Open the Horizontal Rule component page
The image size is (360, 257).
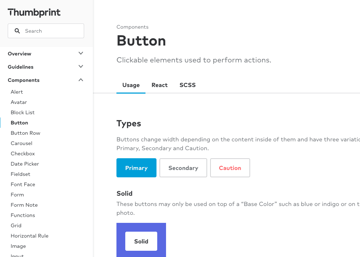[29, 236]
